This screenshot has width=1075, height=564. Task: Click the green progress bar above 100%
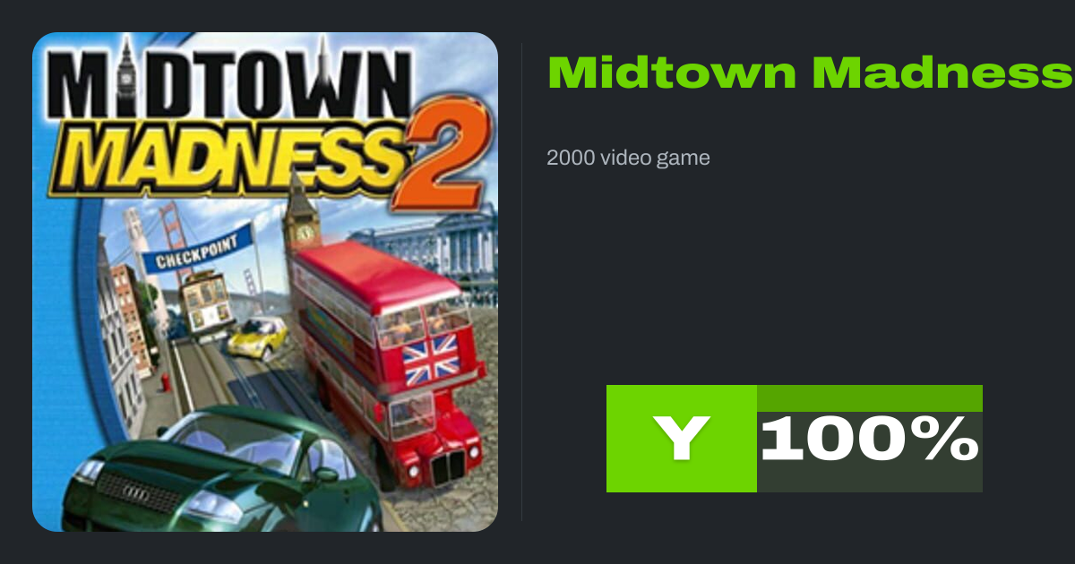870,398
